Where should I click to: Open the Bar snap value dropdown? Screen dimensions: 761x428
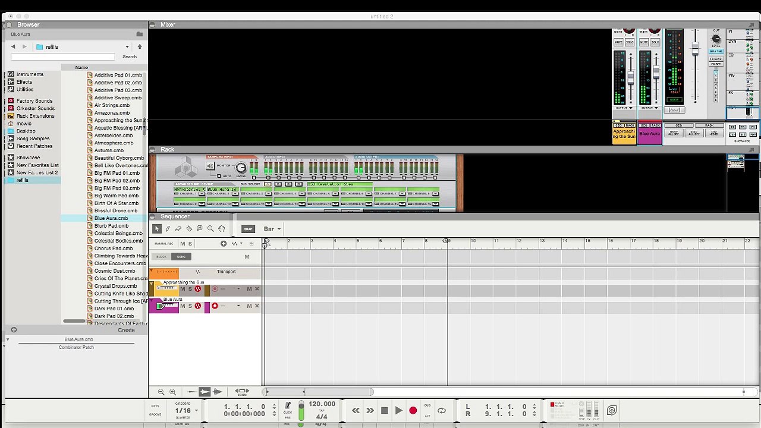[272, 229]
